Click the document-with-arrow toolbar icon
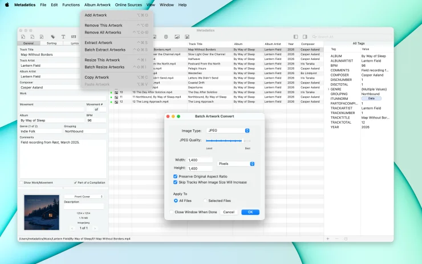Screen dimensions: 422x264 tap(33, 36)
